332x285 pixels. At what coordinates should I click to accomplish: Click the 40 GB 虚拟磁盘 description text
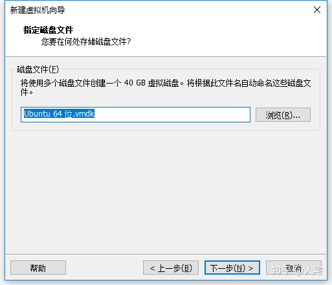(166, 87)
